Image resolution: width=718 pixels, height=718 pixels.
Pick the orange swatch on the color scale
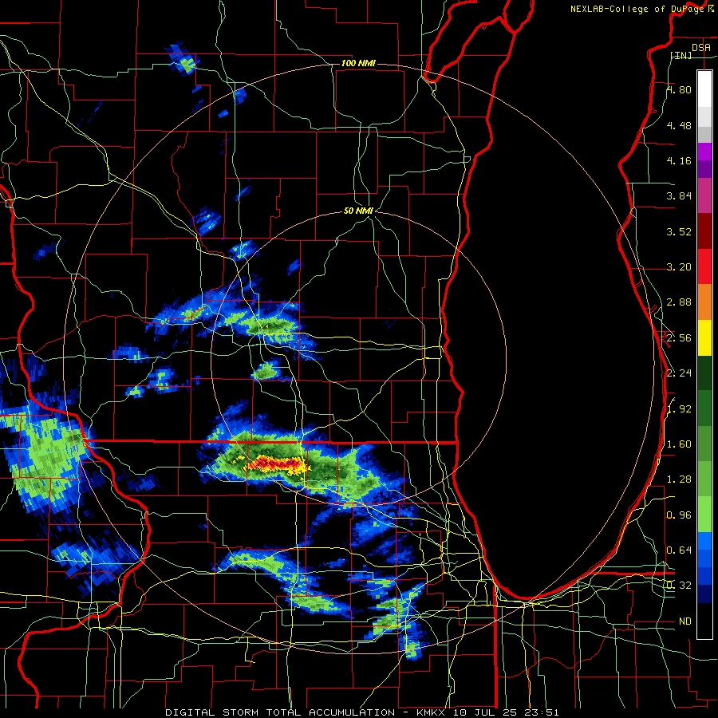tap(704, 302)
